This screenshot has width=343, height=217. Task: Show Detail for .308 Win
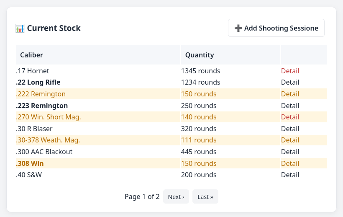click(290, 163)
